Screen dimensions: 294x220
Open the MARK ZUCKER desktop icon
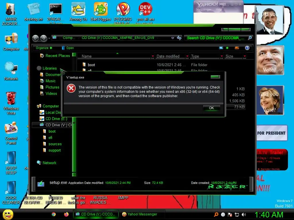click(x=11, y=14)
